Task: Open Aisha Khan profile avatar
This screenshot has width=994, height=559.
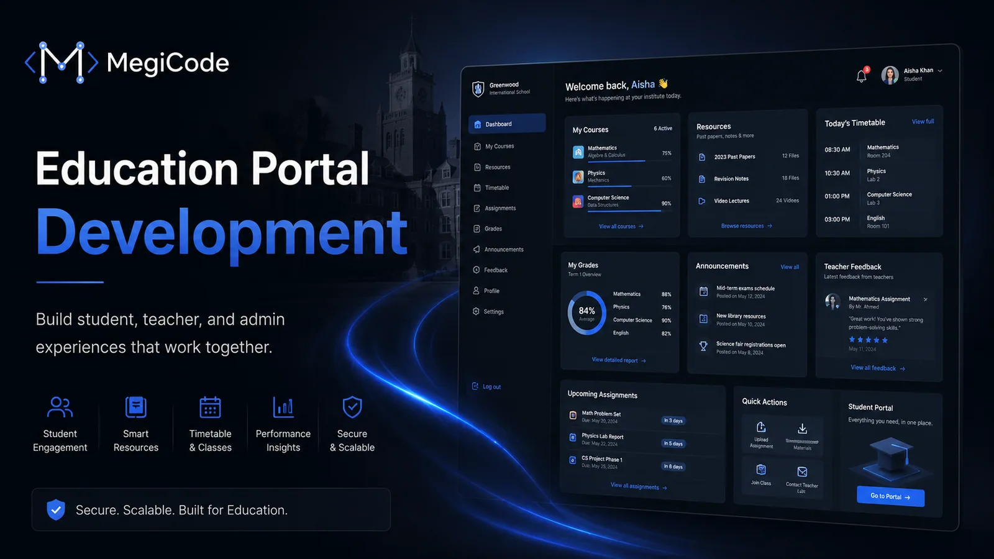Action: (890, 75)
